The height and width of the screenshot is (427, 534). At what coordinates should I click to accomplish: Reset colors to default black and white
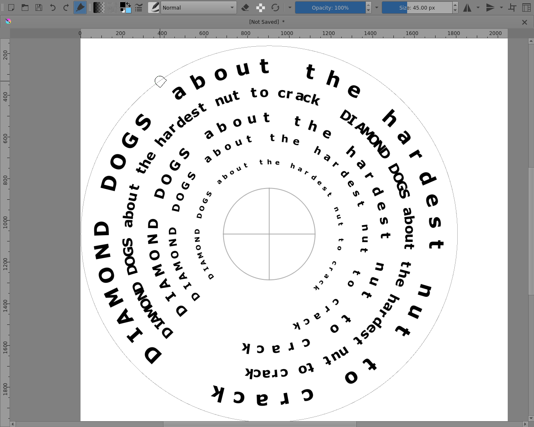122,11
